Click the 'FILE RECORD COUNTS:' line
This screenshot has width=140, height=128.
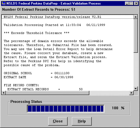[x=21, y=85]
